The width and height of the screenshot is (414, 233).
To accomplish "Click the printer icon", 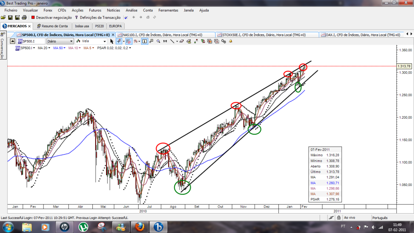I will pyautogui.click(x=24, y=18).
